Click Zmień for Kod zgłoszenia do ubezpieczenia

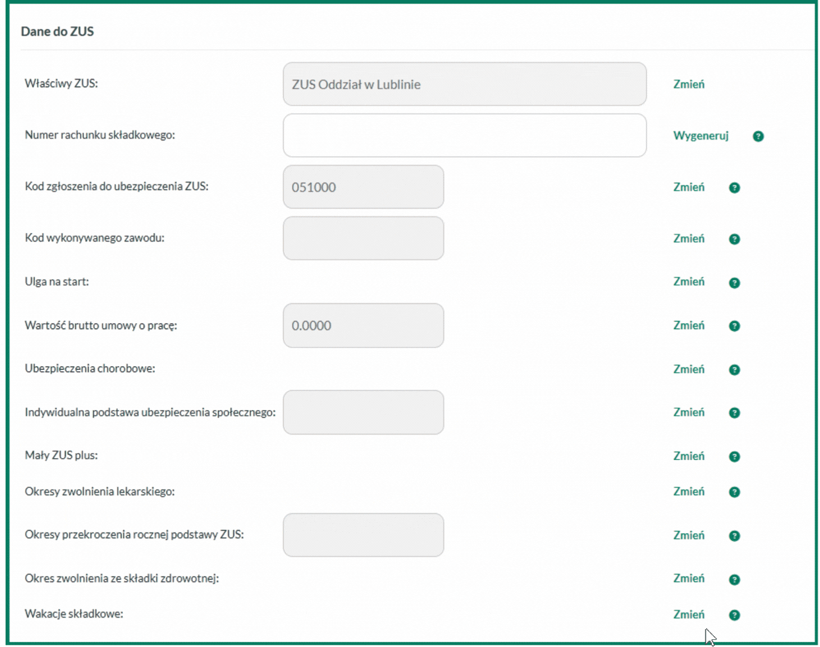[x=689, y=187]
